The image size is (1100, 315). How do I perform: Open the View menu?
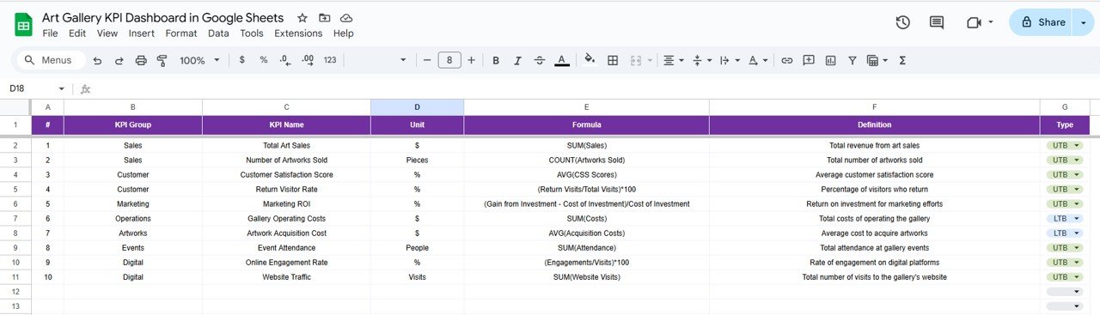coord(107,33)
